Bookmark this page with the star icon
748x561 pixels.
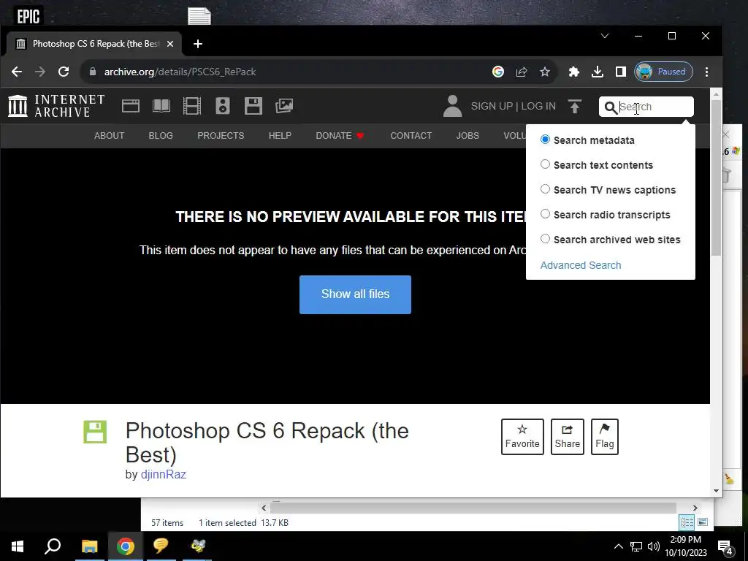545,72
